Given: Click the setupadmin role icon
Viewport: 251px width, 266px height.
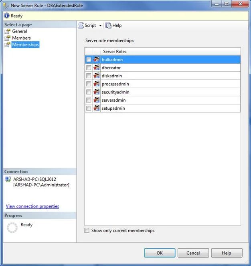Looking at the screenshot, I should click(97, 108).
